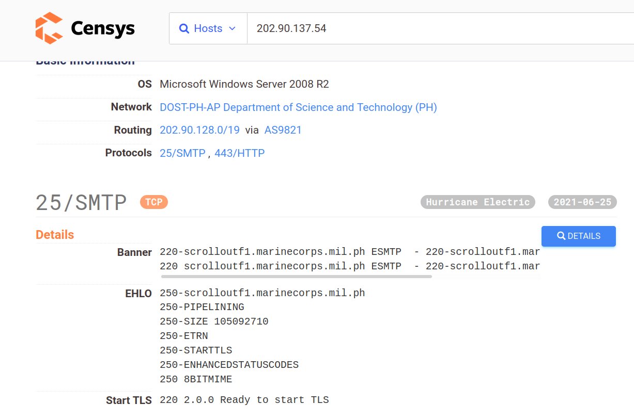The width and height of the screenshot is (634, 420).
Task: Click the orange TCP badge
Action: pyautogui.click(x=154, y=202)
